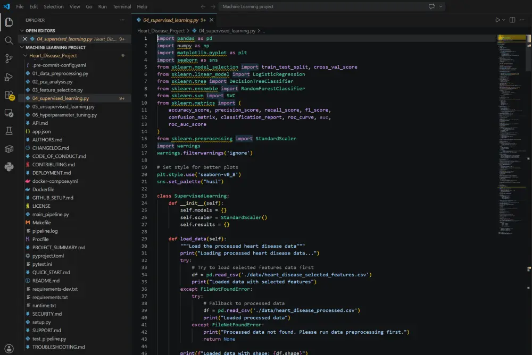Open the Selection menu
The width and height of the screenshot is (532, 355).
(54, 6)
